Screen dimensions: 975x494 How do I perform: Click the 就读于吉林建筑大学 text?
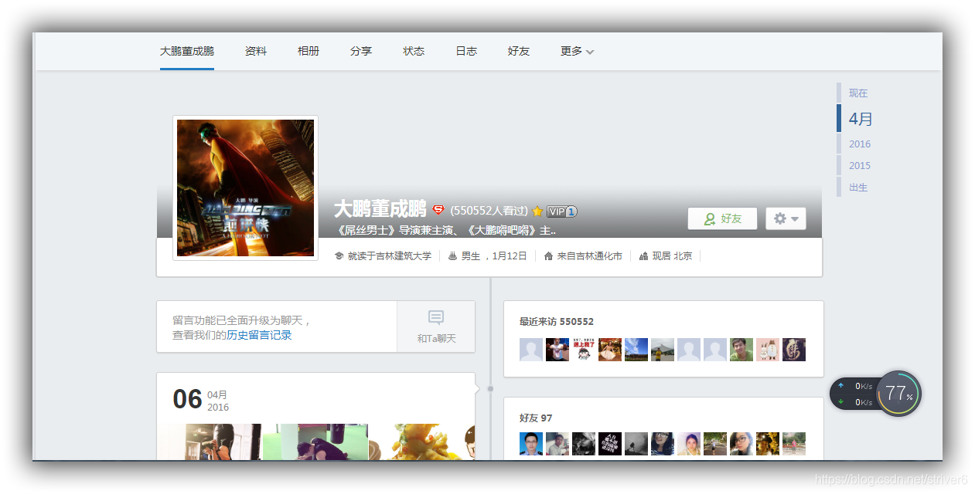point(389,255)
